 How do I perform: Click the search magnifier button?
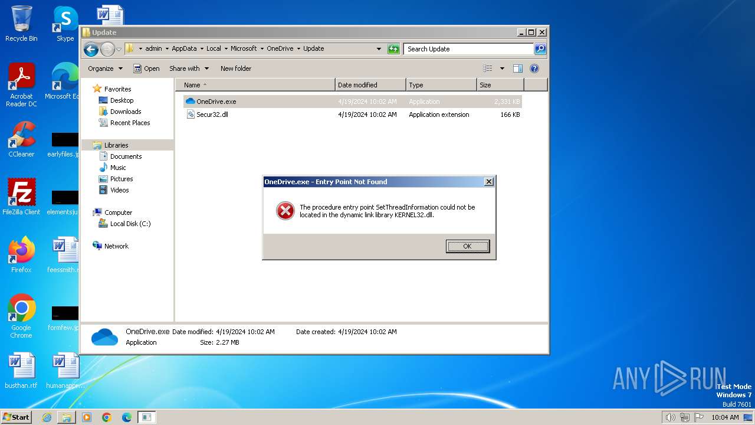[540, 49]
